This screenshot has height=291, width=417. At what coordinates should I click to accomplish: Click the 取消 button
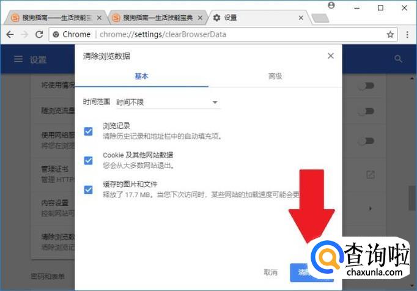click(x=270, y=272)
